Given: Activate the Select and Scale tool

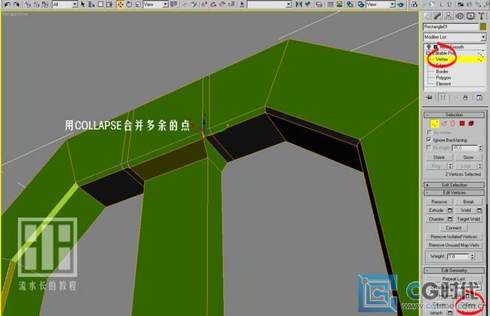Looking at the screenshot, I should 137,5.
